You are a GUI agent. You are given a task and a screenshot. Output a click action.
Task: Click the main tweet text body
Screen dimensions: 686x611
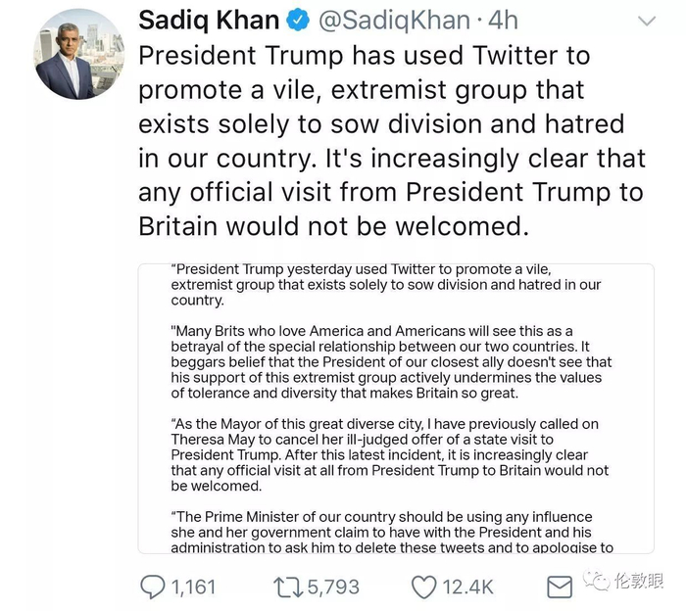392,140
